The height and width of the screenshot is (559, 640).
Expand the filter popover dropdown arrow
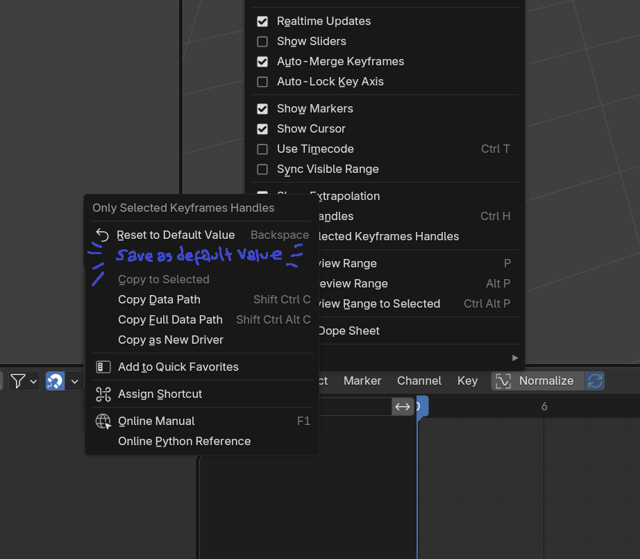(33, 381)
